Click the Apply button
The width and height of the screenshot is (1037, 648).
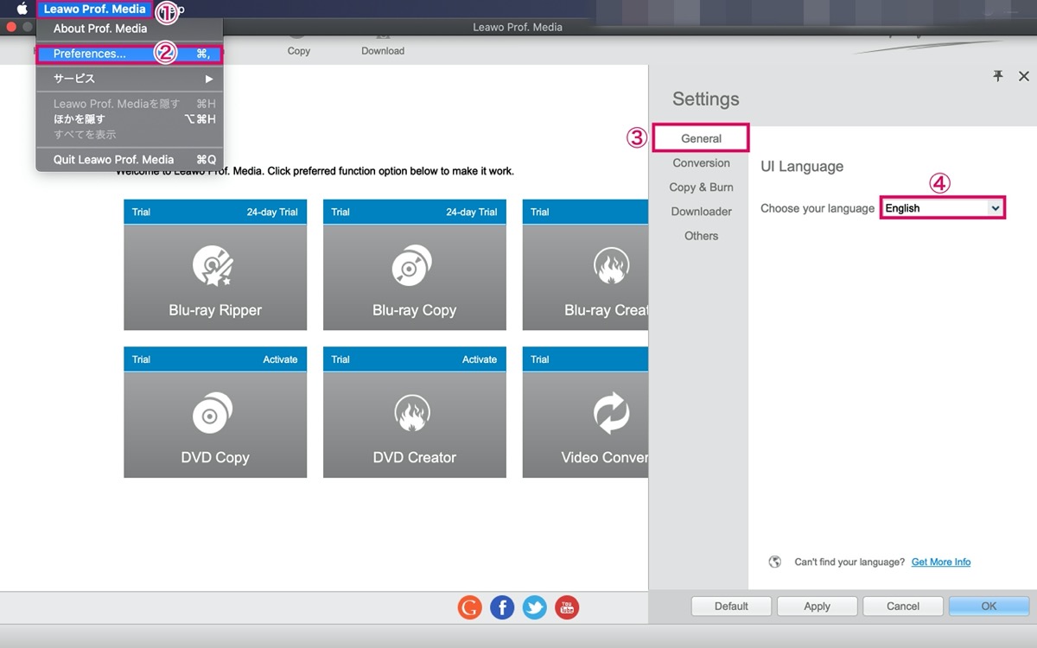tap(817, 607)
